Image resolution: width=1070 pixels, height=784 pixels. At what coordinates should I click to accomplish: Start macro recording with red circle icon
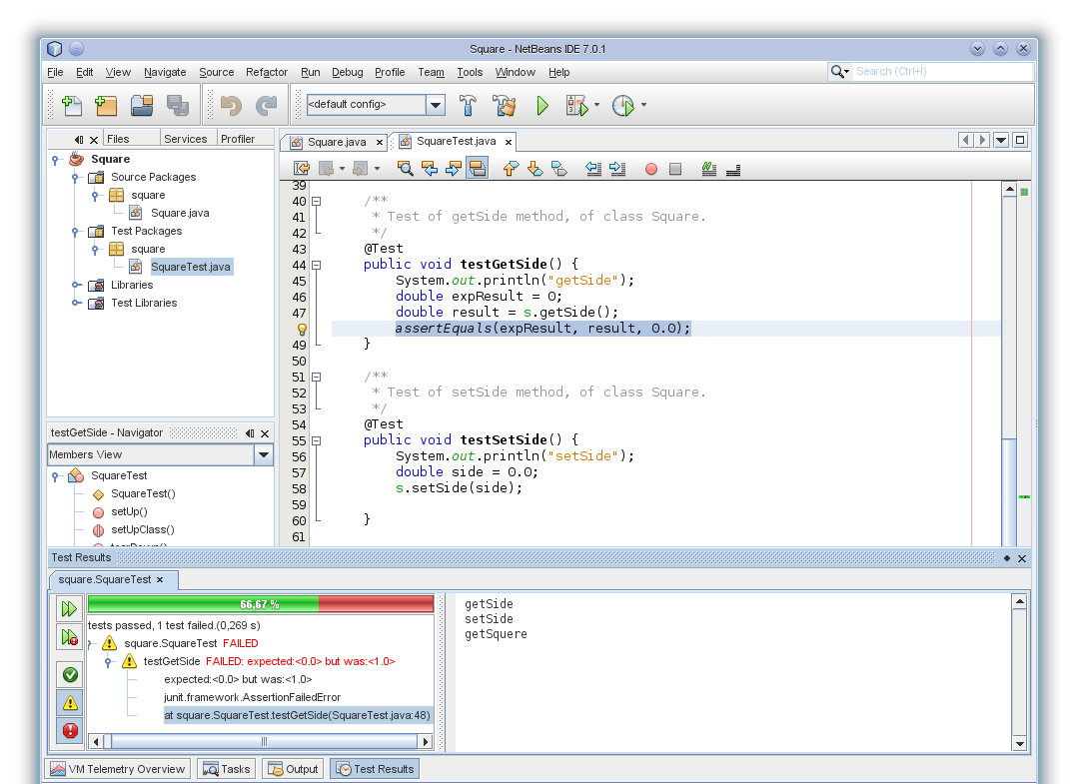point(651,169)
